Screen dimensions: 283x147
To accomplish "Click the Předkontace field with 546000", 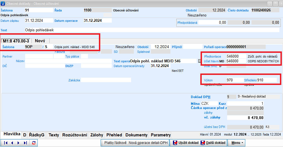I will point(236,56).
